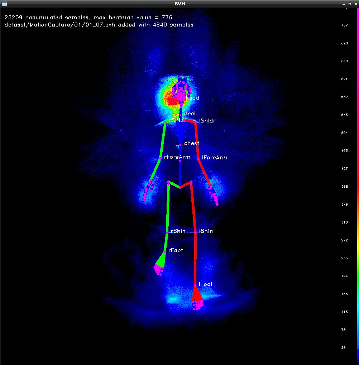Image resolution: width=359 pixels, height=365 pixels.
Task: Click the lFoot joint label
Action: (x=206, y=284)
